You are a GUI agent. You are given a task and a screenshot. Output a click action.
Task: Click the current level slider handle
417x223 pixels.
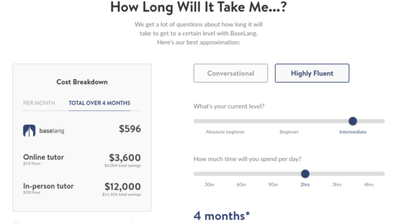(353, 121)
